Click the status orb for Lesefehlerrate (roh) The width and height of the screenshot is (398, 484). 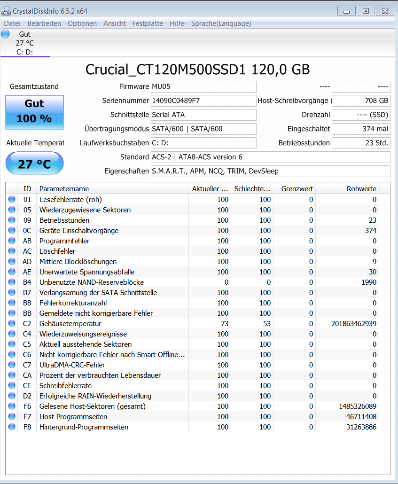12,199
